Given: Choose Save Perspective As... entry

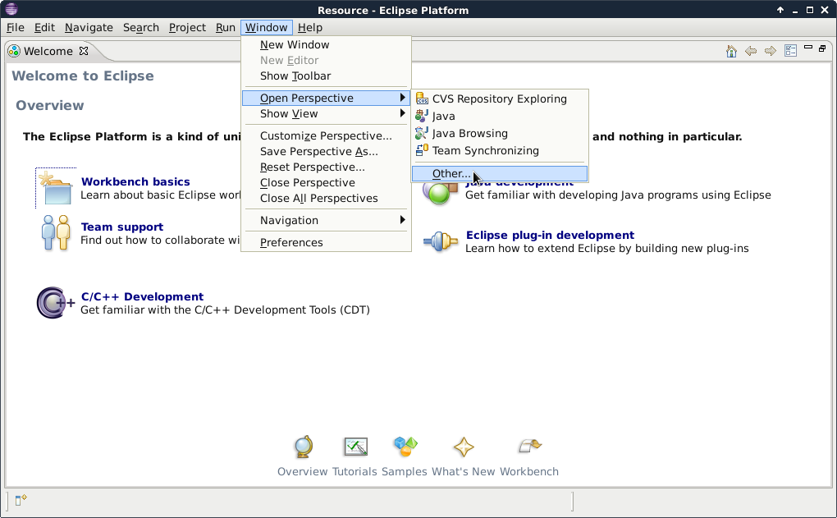Looking at the screenshot, I should pos(326,151).
